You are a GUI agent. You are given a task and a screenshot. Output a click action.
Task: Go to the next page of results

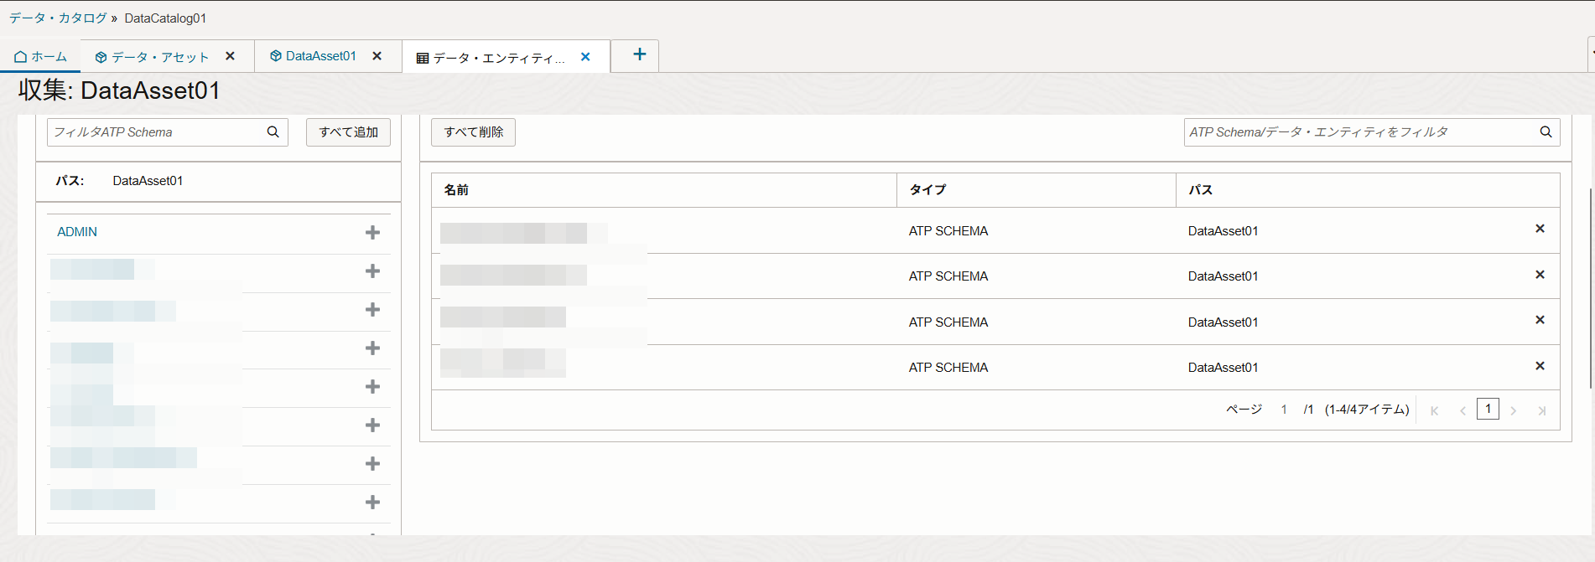(1514, 410)
